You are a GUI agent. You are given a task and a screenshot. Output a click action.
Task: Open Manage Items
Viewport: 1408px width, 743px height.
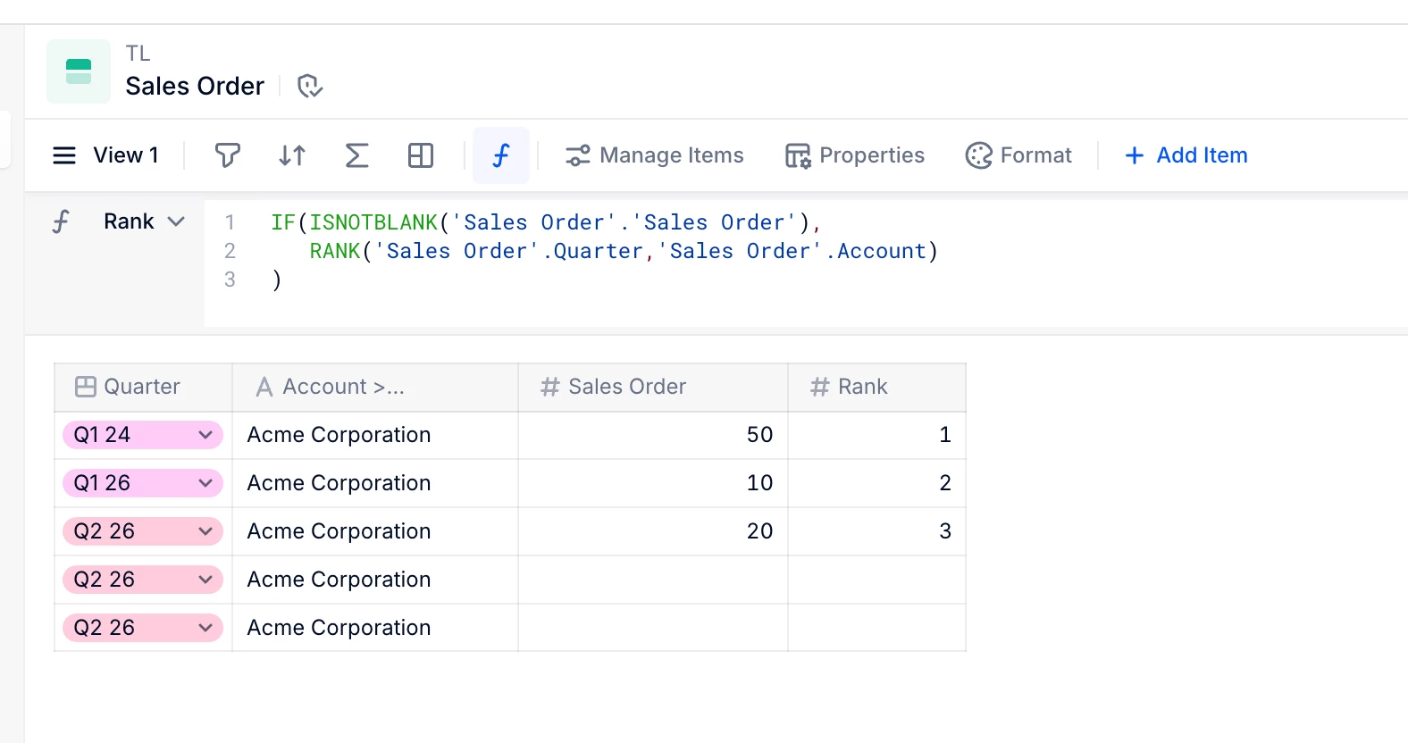[x=654, y=155]
